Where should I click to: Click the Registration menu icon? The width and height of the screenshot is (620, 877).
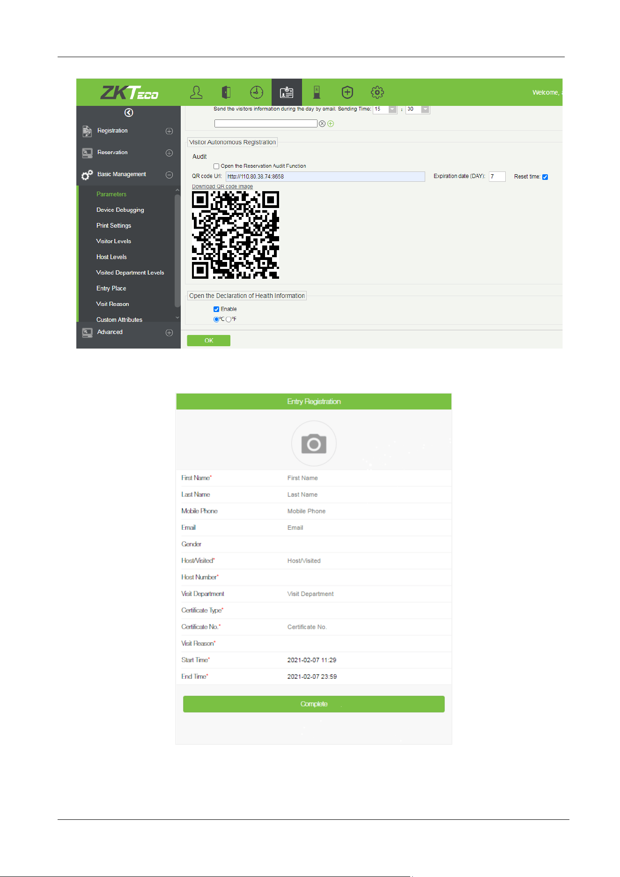(x=87, y=131)
